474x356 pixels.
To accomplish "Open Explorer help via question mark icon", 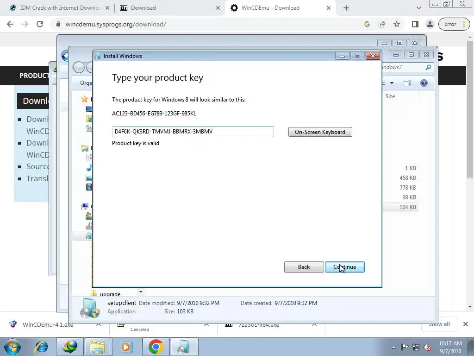I will [424, 83].
